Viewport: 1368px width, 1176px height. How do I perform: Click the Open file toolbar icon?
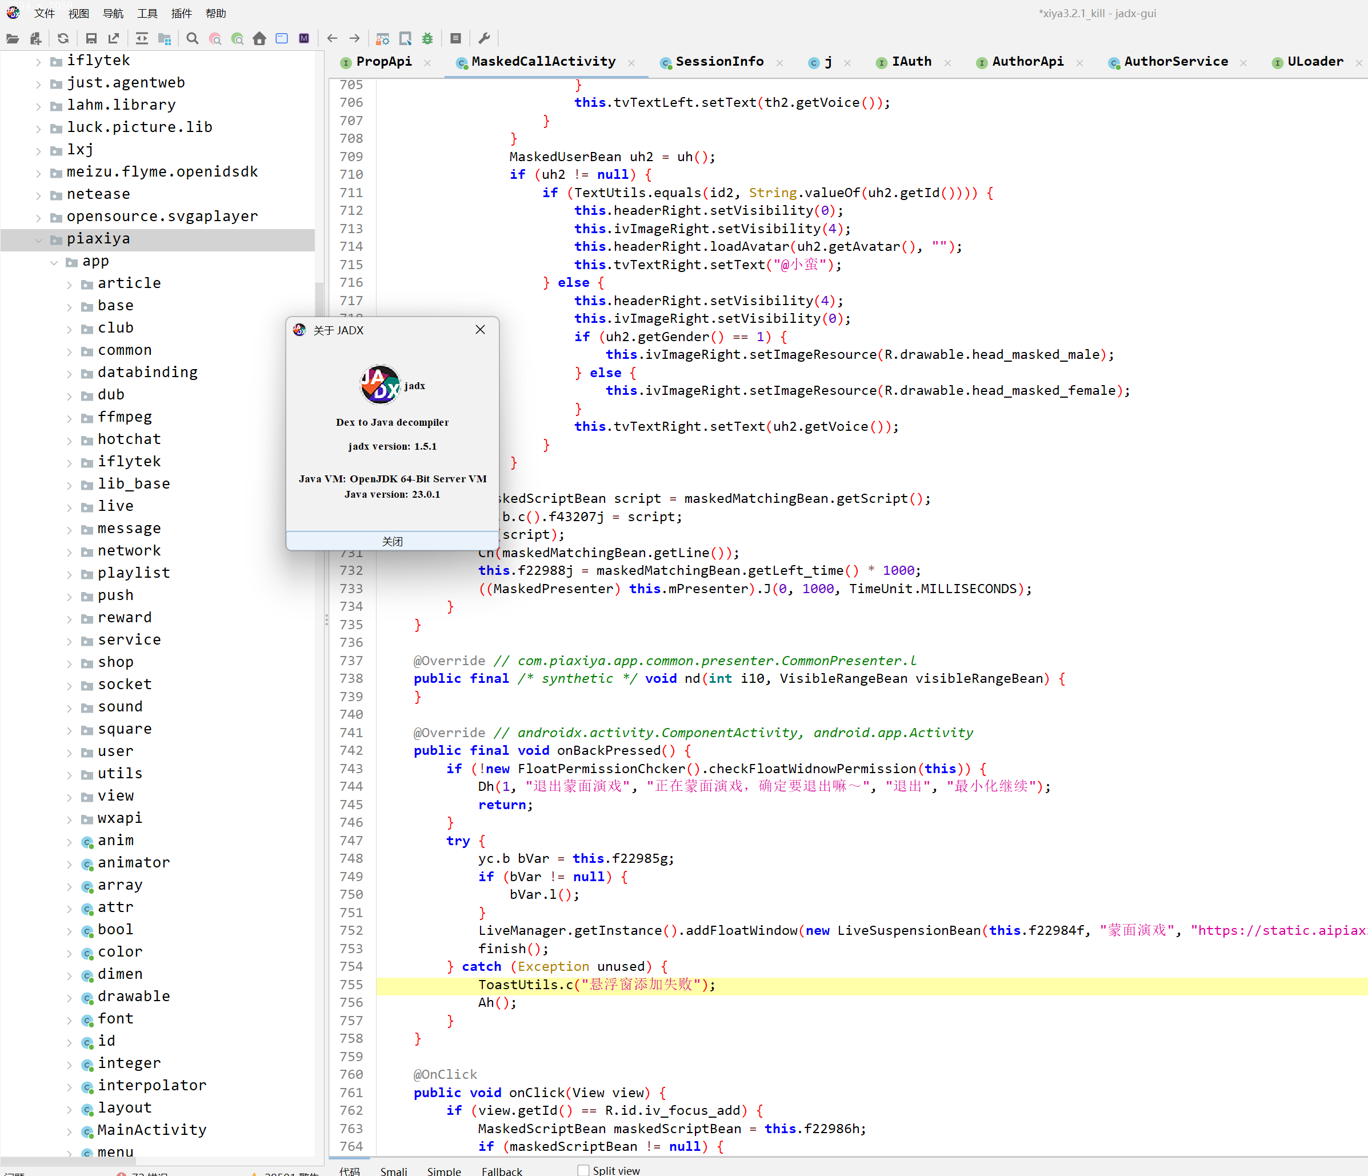[13, 38]
